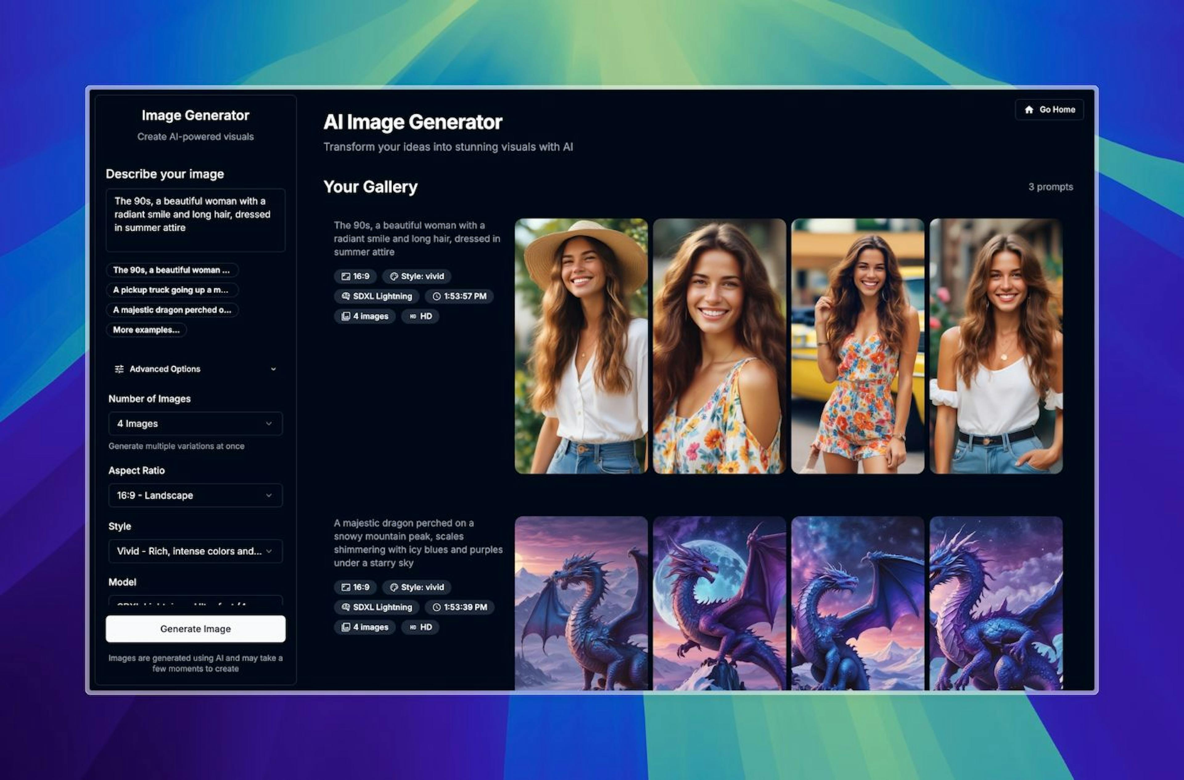The image size is (1184, 780).
Task: Select the majestic dragon example prompt
Action: pyautogui.click(x=172, y=309)
